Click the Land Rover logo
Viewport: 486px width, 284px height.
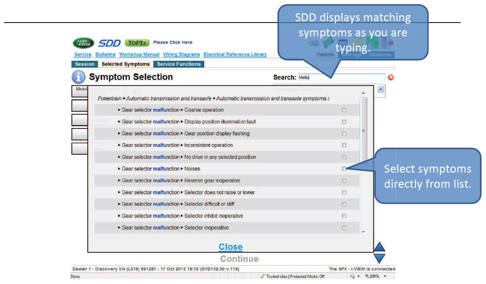click(x=83, y=43)
